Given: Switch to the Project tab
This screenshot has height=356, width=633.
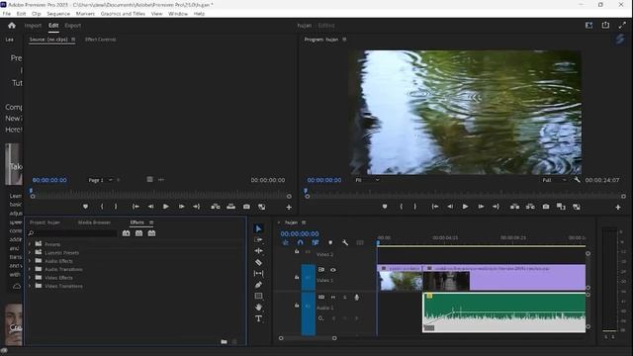Looking at the screenshot, I should (45, 222).
